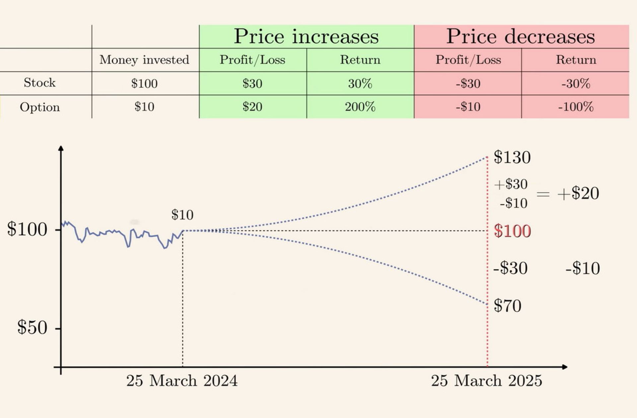This screenshot has width=637, height=418.
Task: Click the $50 y-axis label
Action: tap(32, 327)
